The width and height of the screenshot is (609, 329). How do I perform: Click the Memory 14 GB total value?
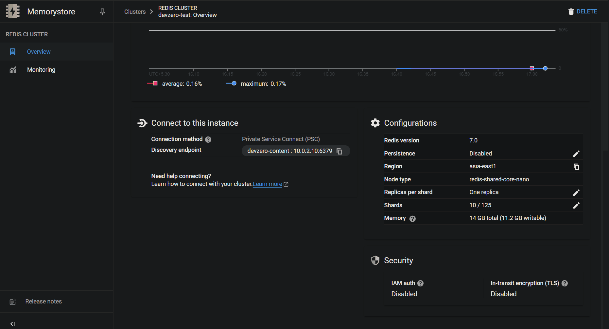pyautogui.click(x=508, y=218)
